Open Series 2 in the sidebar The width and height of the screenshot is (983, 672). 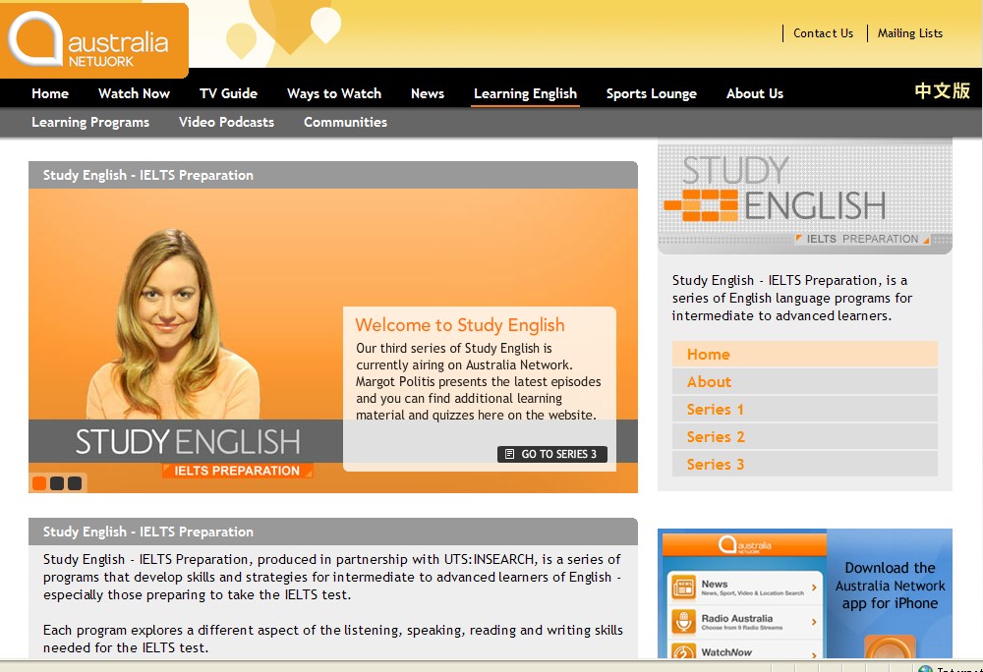805,437
